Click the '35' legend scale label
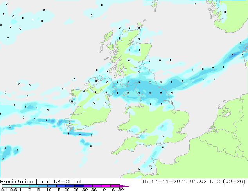Screen dimensions: 248x191 coord(94,189)
